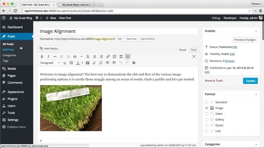Viewport: 264px width, 148px height.
Task: Click the Update button
Action: pos(250,81)
